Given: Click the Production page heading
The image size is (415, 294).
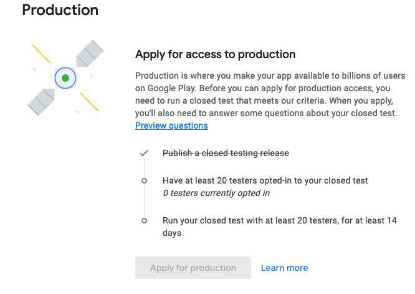Looking at the screenshot, I should coord(60,10).
